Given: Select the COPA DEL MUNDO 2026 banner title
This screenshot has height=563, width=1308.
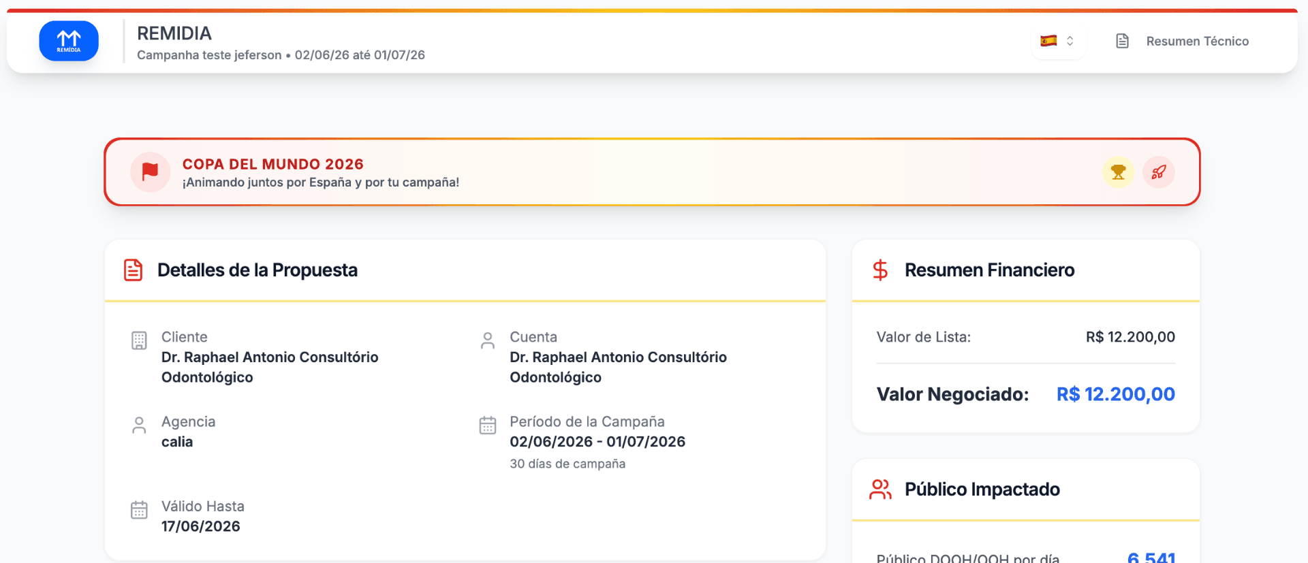Looking at the screenshot, I should [273, 164].
